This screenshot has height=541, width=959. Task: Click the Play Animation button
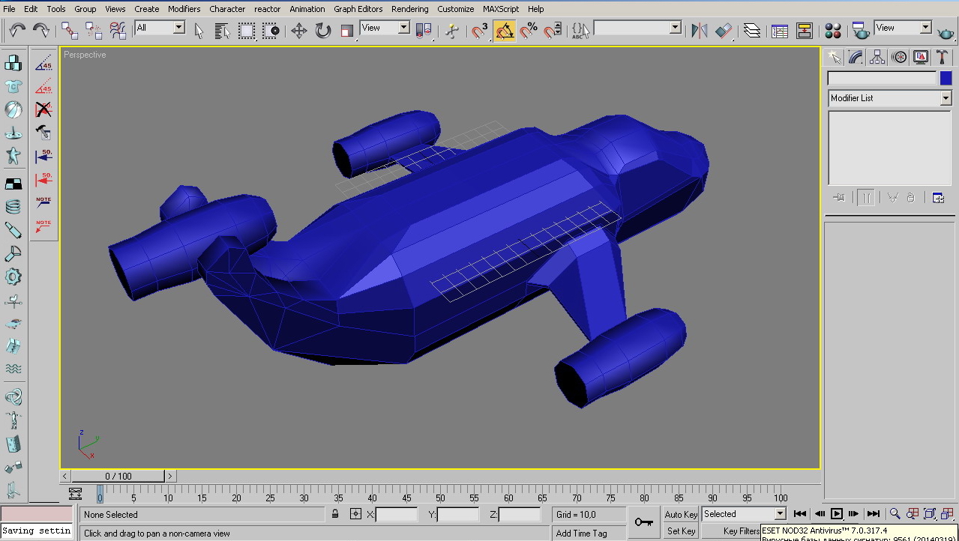click(x=837, y=514)
